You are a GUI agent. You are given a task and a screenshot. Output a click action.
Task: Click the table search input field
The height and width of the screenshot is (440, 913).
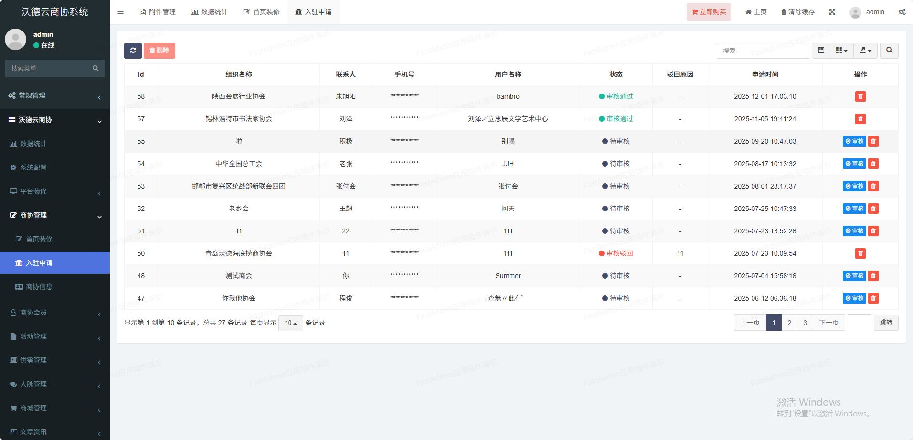(763, 51)
